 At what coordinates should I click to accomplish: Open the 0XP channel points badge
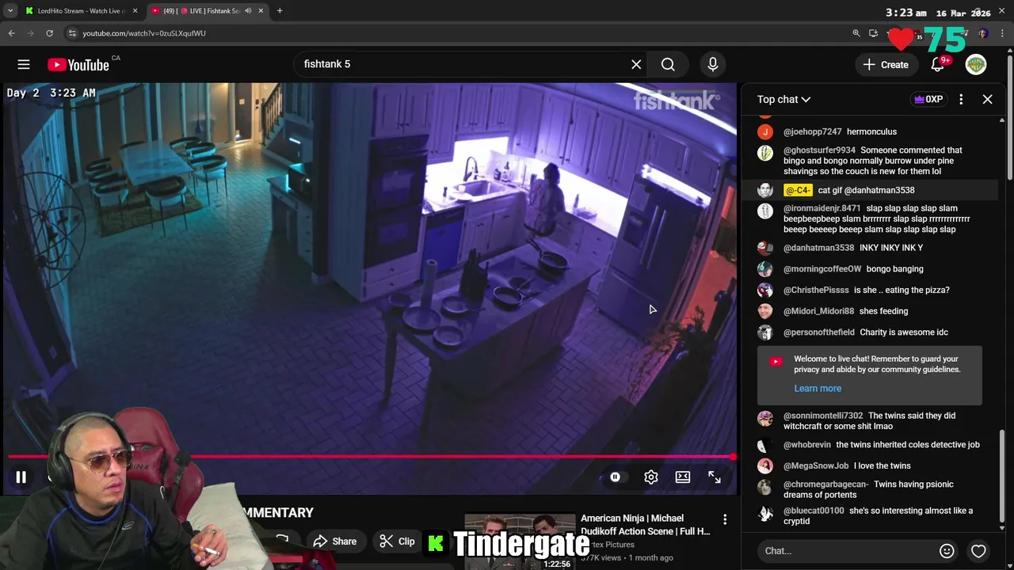tap(928, 99)
